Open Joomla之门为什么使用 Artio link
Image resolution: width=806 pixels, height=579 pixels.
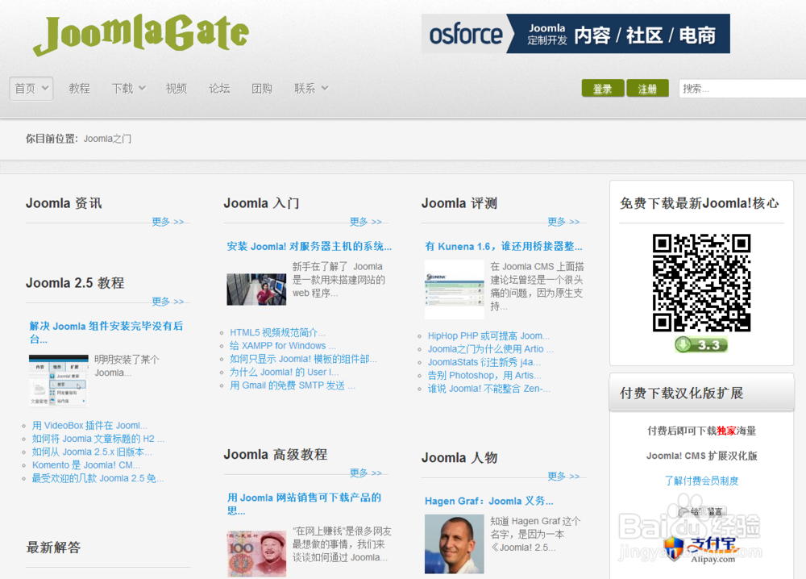point(491,349)
